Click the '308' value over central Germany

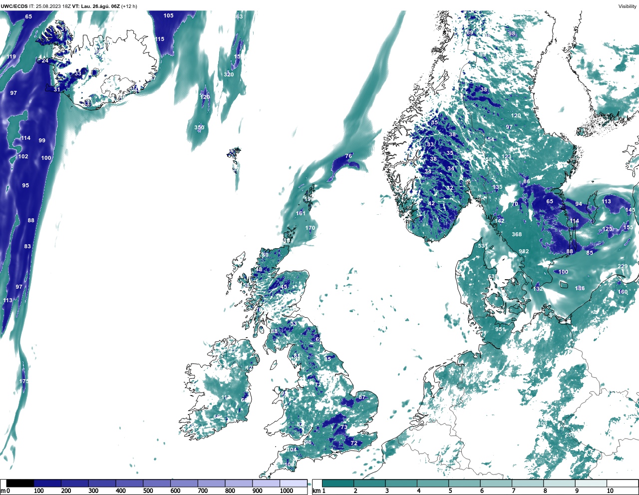542,424
